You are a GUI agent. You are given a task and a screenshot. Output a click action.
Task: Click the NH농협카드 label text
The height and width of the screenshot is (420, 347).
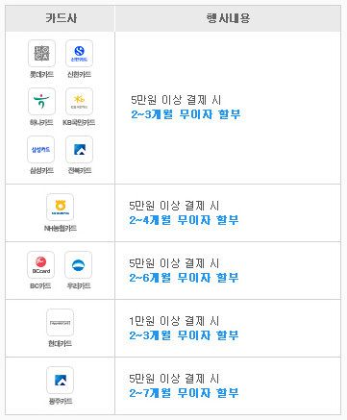click(61, 228)
